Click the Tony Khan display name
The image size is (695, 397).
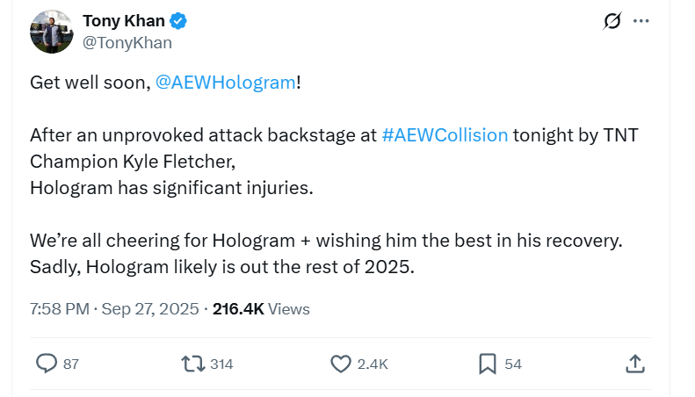[x=123, y=21]
